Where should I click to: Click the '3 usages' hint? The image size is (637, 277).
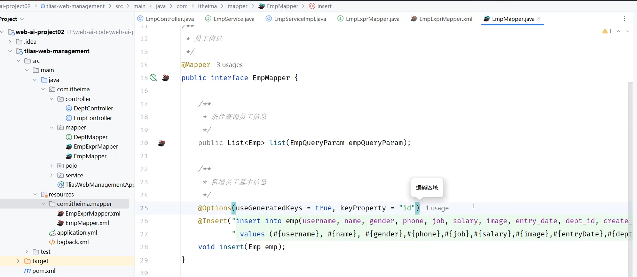[x=229, y=65]
